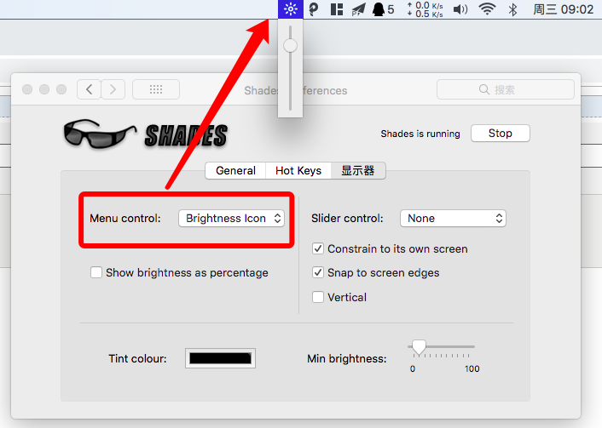
Task: Click the date and time 周三 09:02
Action: pos(564,9)
